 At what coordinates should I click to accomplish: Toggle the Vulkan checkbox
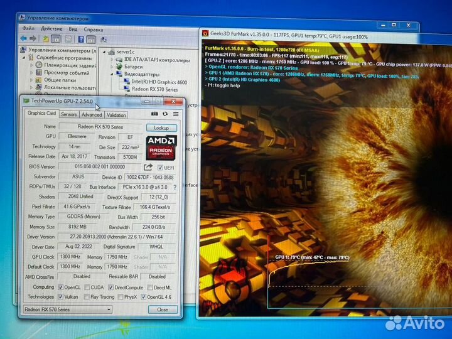[60, 296]
